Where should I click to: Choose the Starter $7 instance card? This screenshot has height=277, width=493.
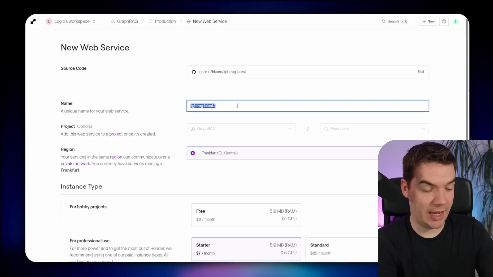246,249
